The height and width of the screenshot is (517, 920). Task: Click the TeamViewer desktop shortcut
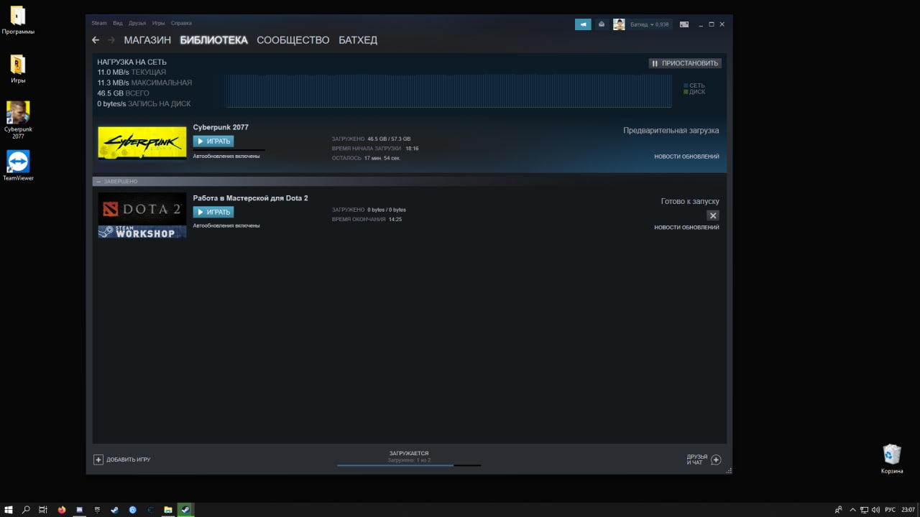click(x=18, y=165)
